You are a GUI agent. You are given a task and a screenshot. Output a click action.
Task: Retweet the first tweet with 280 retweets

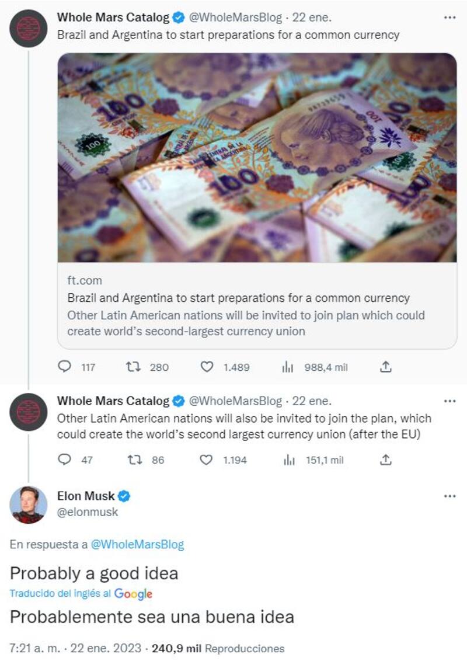(133, 367)
